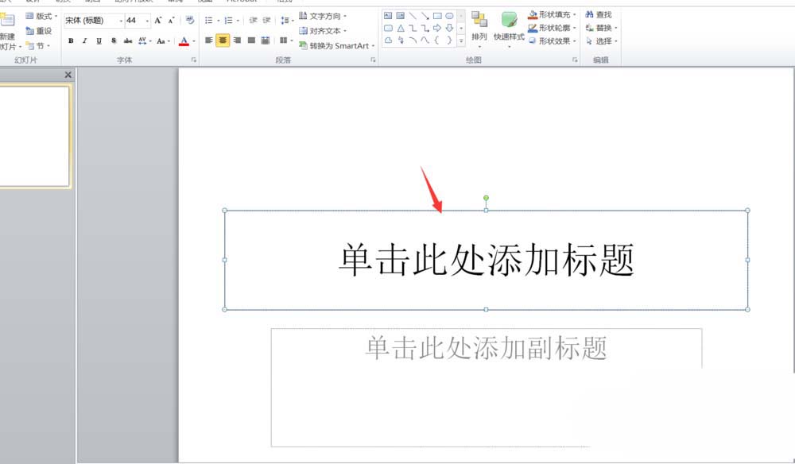The width and height of the screenshot is (795, 464).
Task: Click 替换 replace button
Action: point(601,28)
